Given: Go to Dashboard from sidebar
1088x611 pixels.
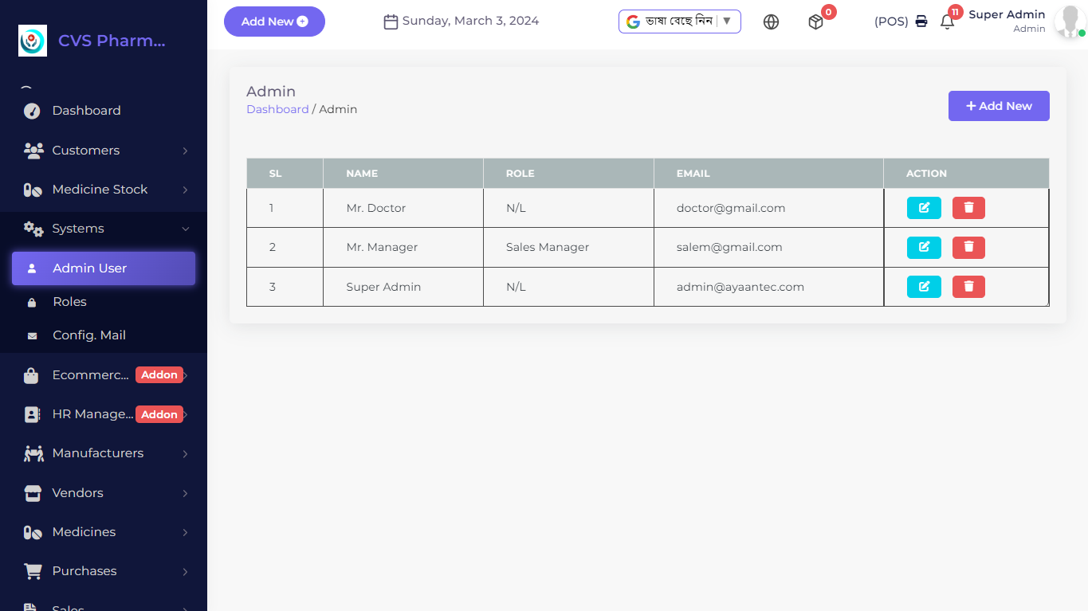Looking at the screenshot, I should pos(86,111).
